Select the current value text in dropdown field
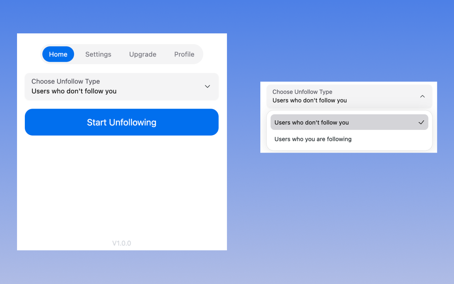The height and width of the screenshot is (284, 454). [74, 91]
